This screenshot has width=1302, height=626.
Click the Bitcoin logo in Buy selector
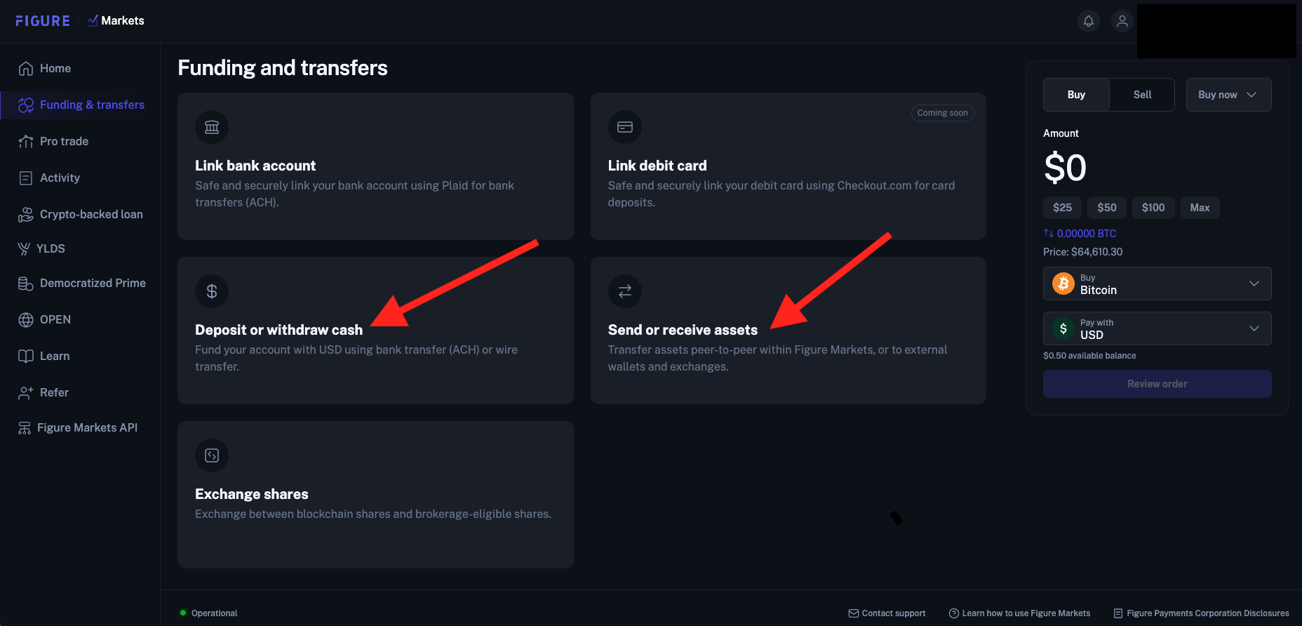coord(1063,284)
